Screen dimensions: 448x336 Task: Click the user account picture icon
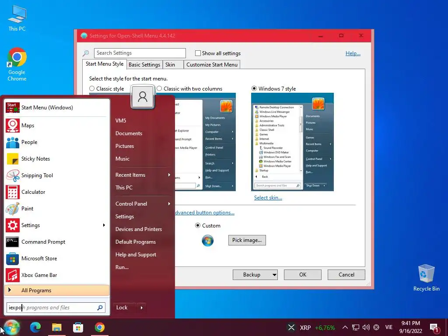tap(143, 97)
